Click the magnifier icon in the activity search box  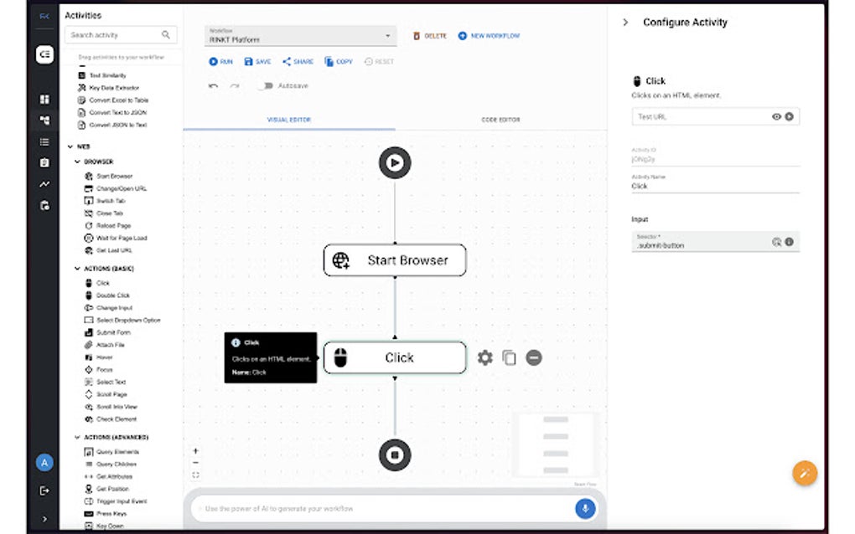pos(165,34)
